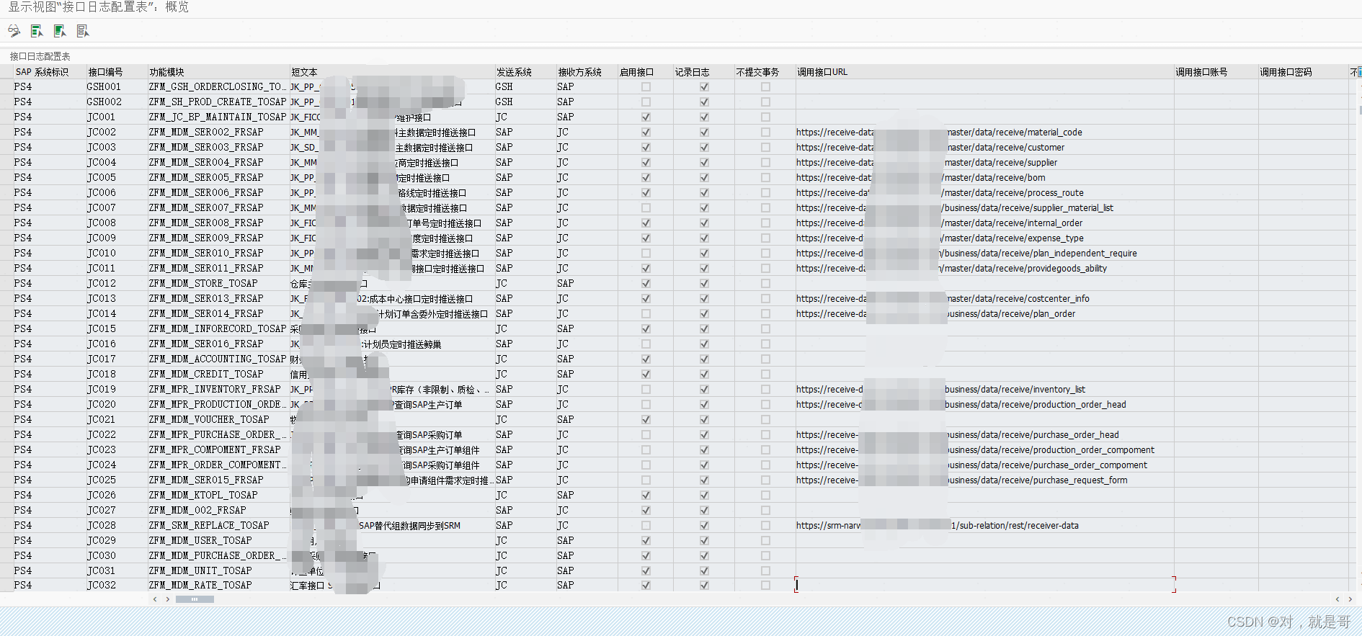
Task: Toggle 记录日志 checkbox for row GSH001
Action: [x=704, y=86]
